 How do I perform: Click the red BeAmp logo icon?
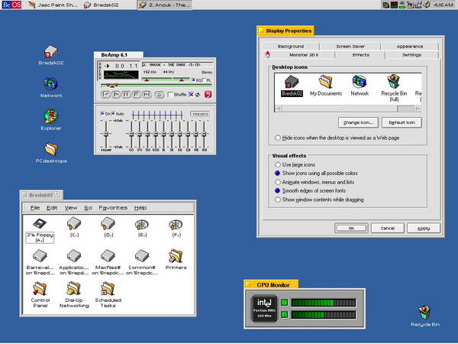coord(208,95)
